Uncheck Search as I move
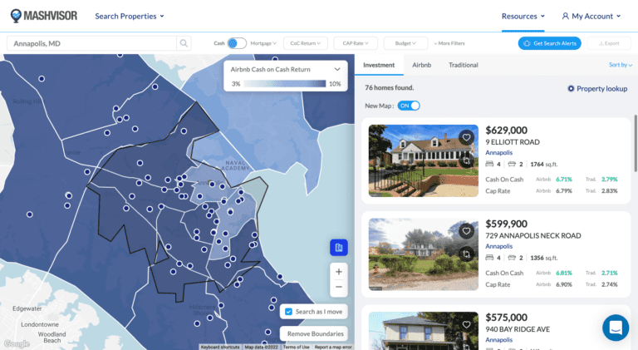638x350 pixels. pyautogui.click(x=288, y=312)
